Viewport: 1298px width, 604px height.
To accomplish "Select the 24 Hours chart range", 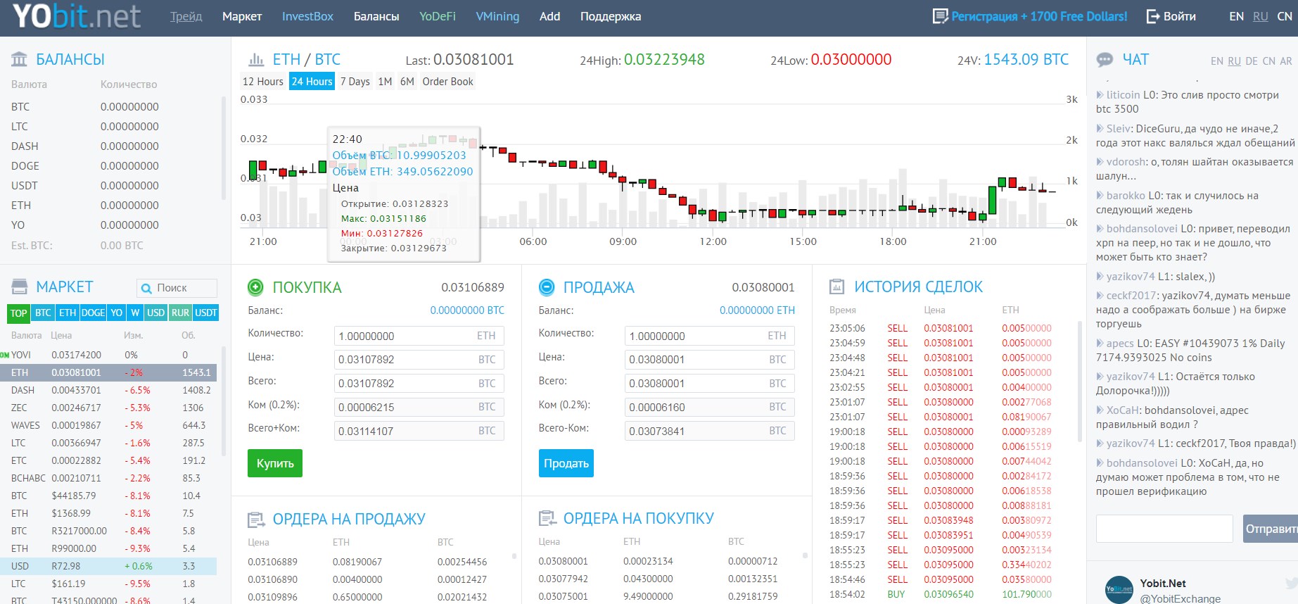I will [x=312, y=82].
